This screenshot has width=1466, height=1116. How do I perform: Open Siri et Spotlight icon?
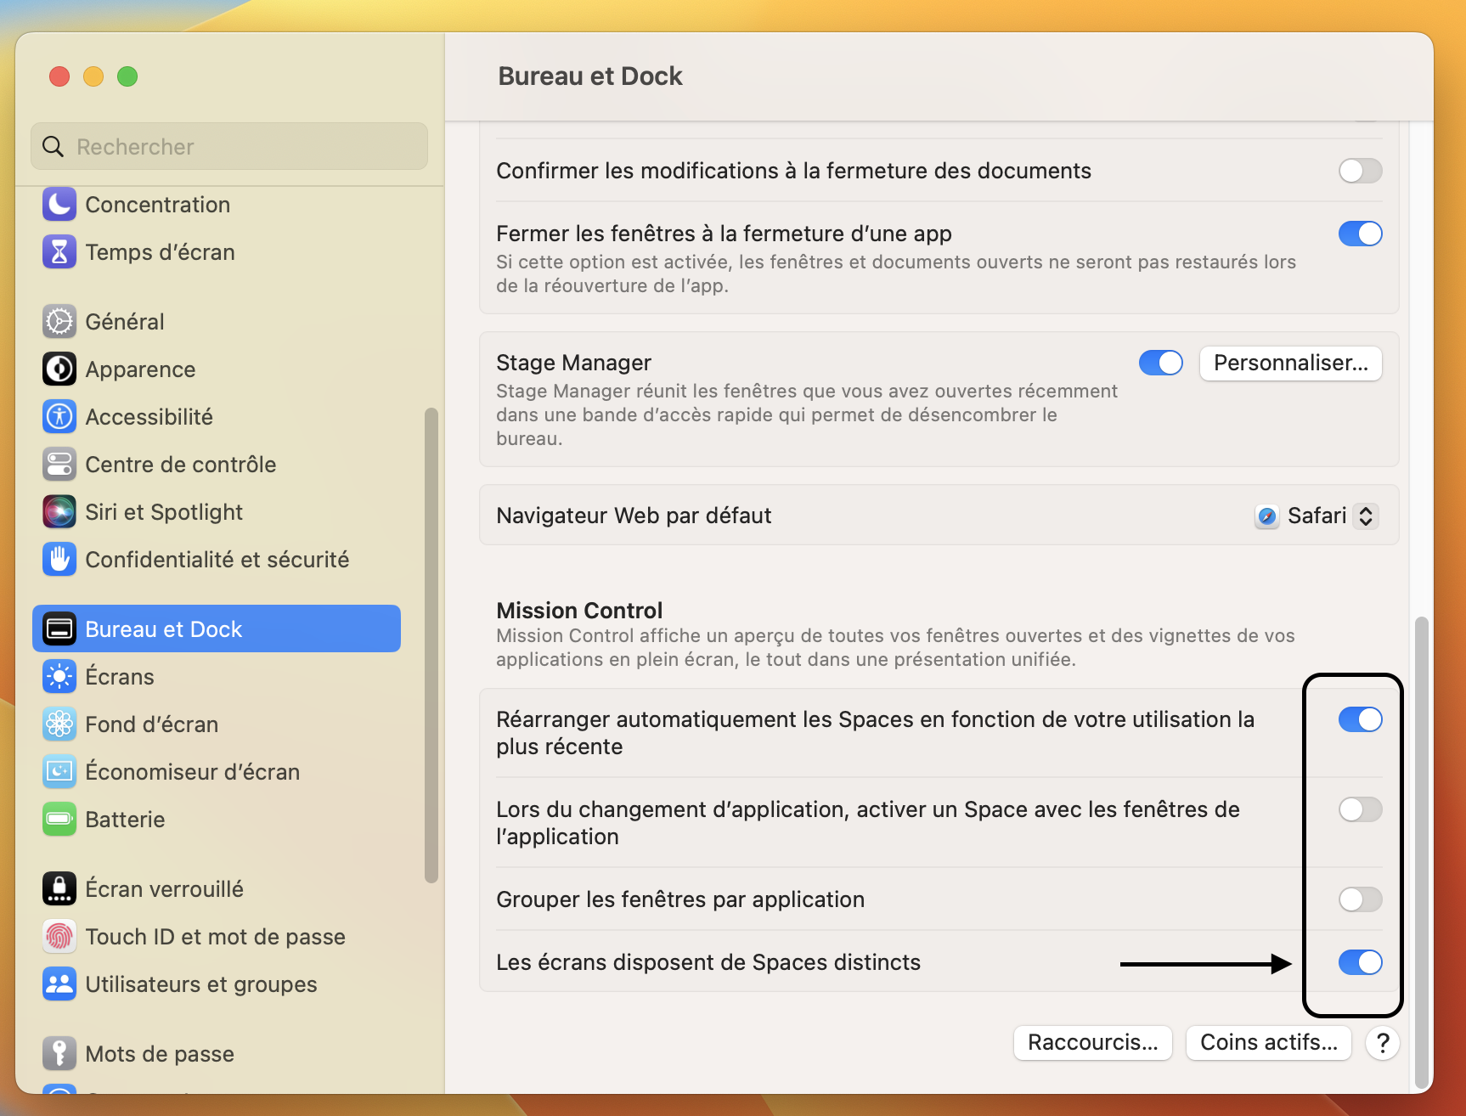[59, 512]
